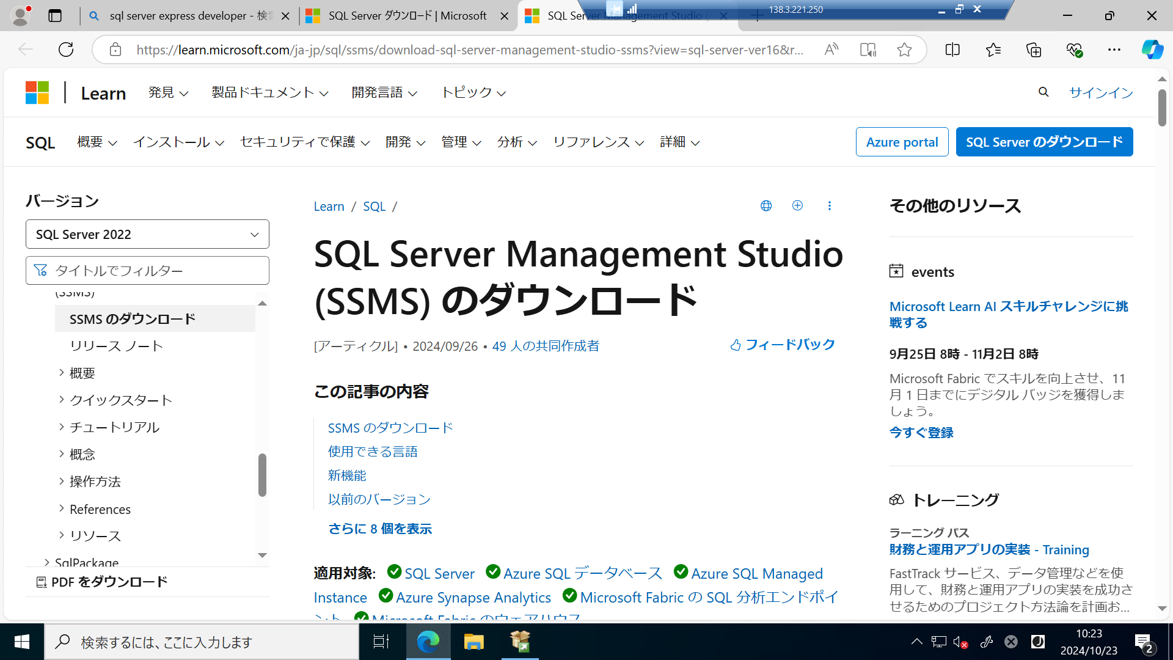Screen dimensions: 1173x660
Task: Switch to the SQL Server ダウンロード tab
Action: (406, 15)
